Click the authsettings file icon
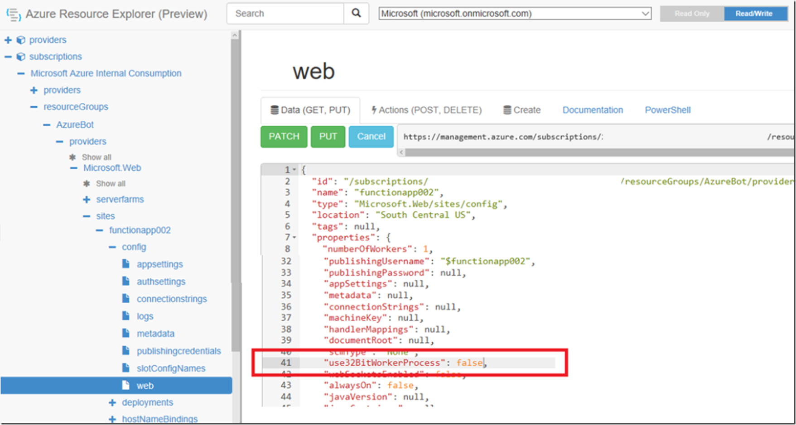The image size is (796, 425). click(x=126, y=281)
